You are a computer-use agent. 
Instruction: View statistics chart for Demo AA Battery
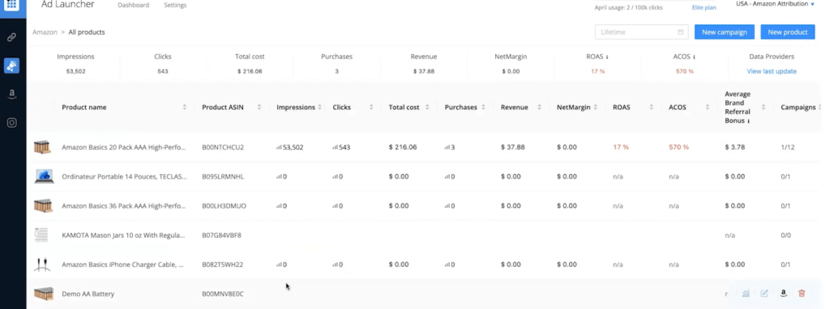746,294
